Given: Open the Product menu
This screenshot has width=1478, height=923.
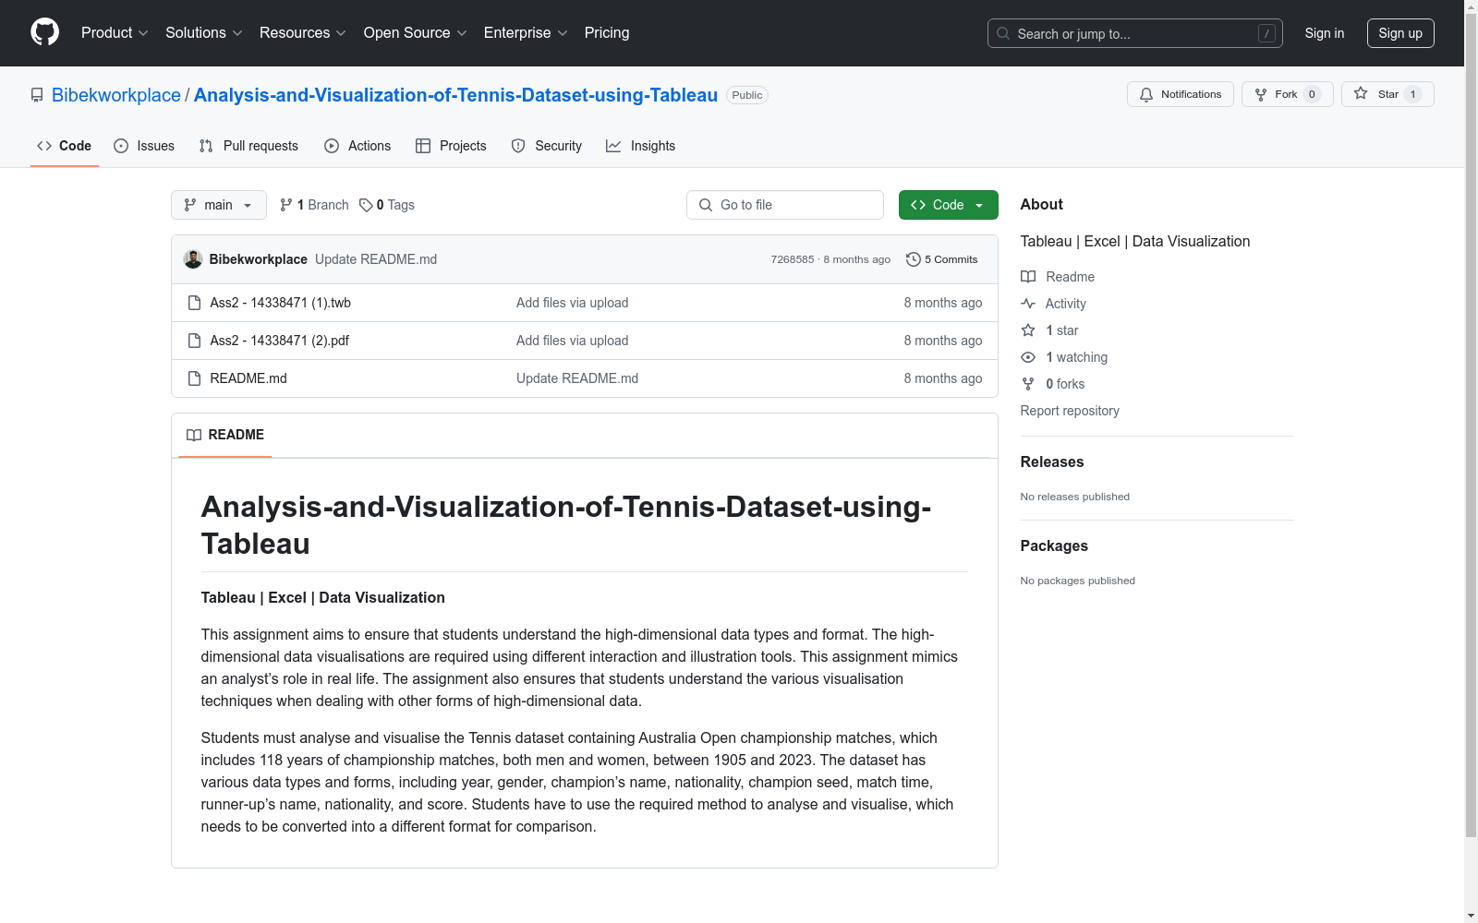Looking at the screenshot, I should 115,32.
